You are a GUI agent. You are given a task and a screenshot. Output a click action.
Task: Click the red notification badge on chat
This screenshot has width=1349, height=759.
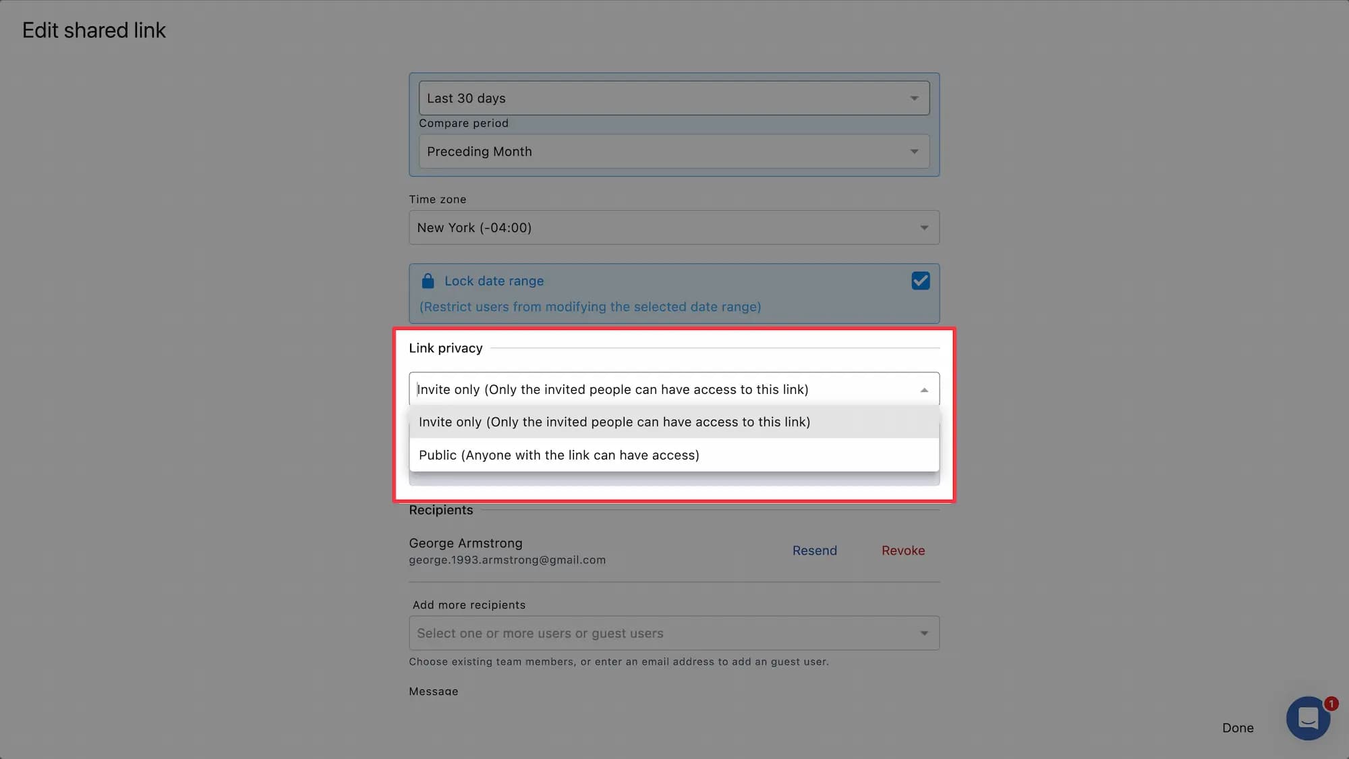tap(1331, 704)
